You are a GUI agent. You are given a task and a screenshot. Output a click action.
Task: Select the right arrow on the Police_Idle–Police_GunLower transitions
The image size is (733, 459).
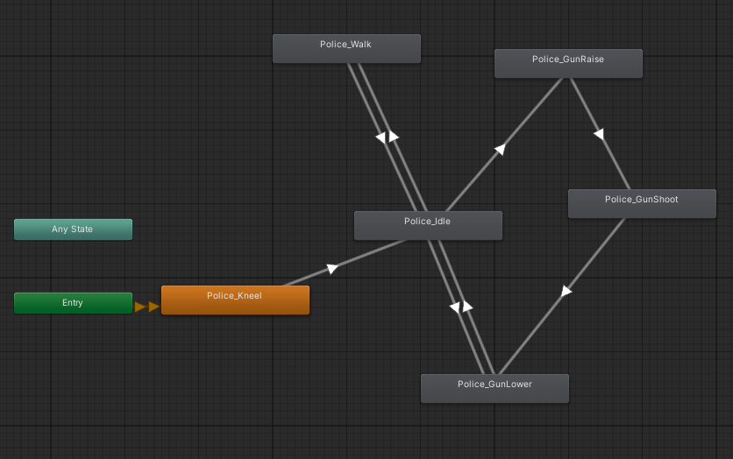(467, 307)
